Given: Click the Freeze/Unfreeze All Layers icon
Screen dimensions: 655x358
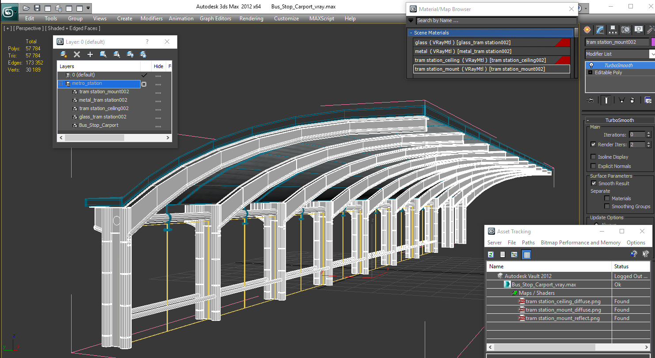Looking at the screenshot, I should [x=143, y=54].
